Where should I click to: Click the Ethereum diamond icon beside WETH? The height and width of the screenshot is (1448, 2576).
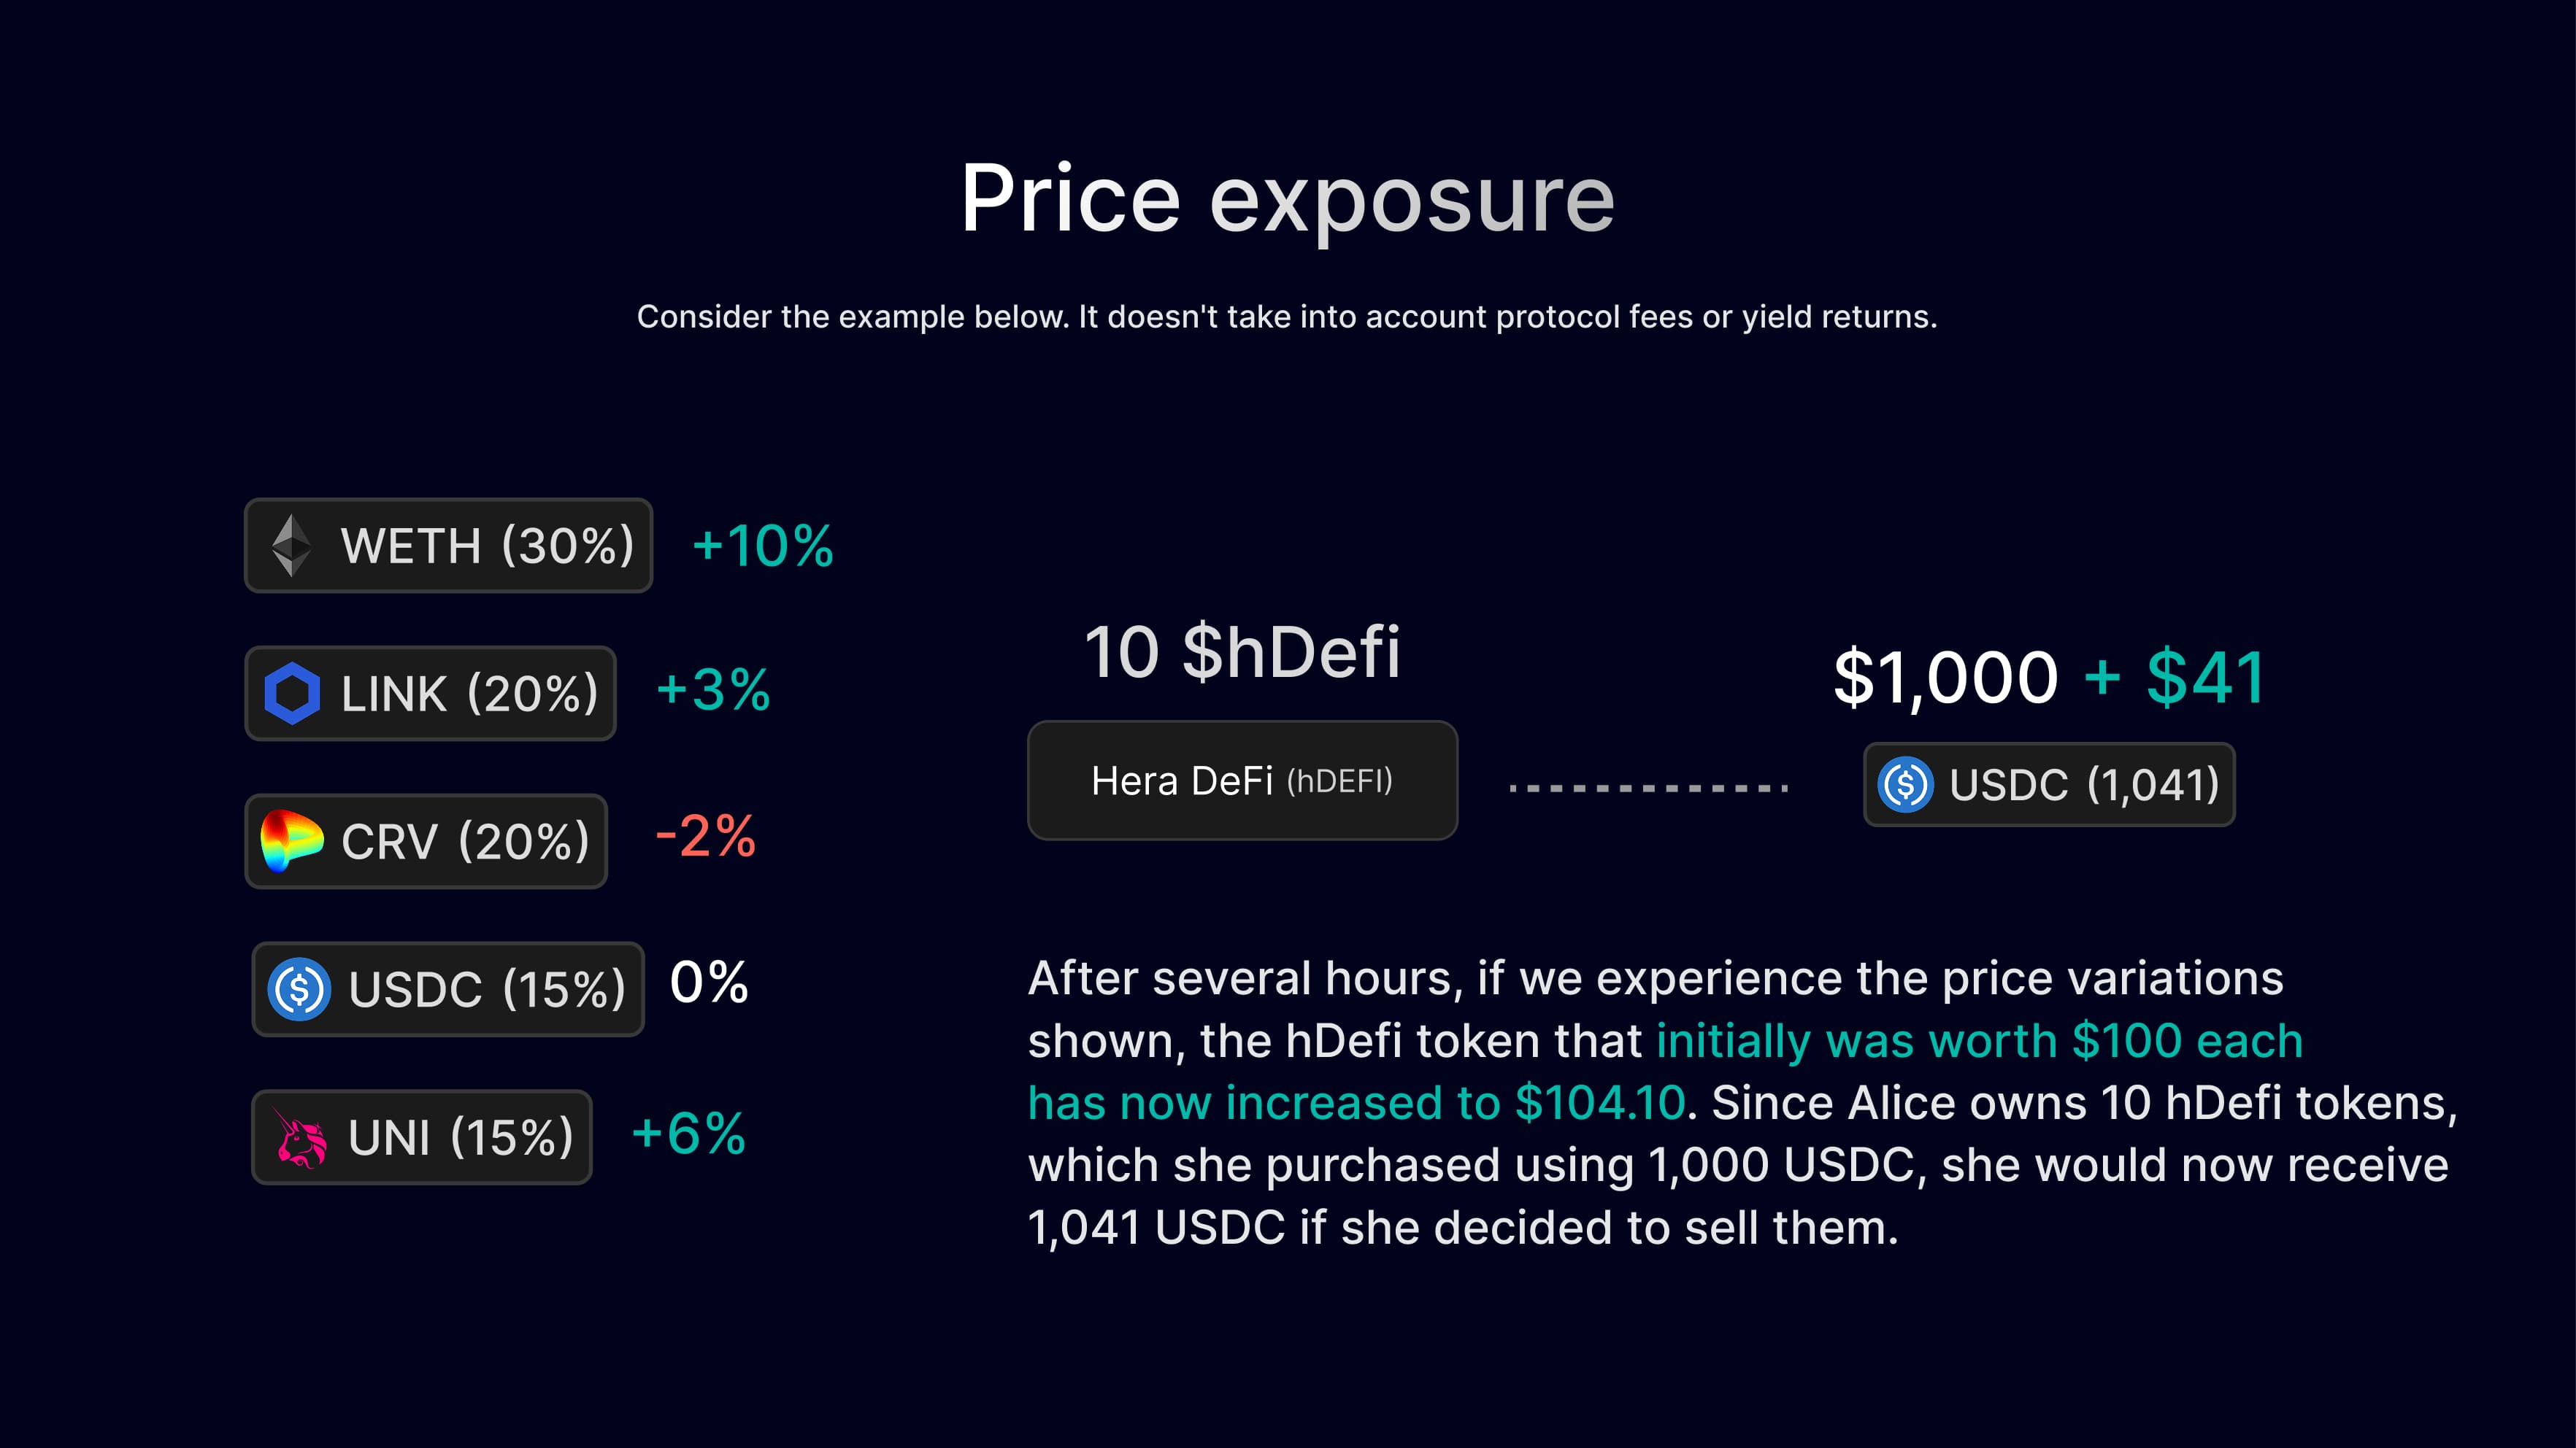click(x=291, y=546)
